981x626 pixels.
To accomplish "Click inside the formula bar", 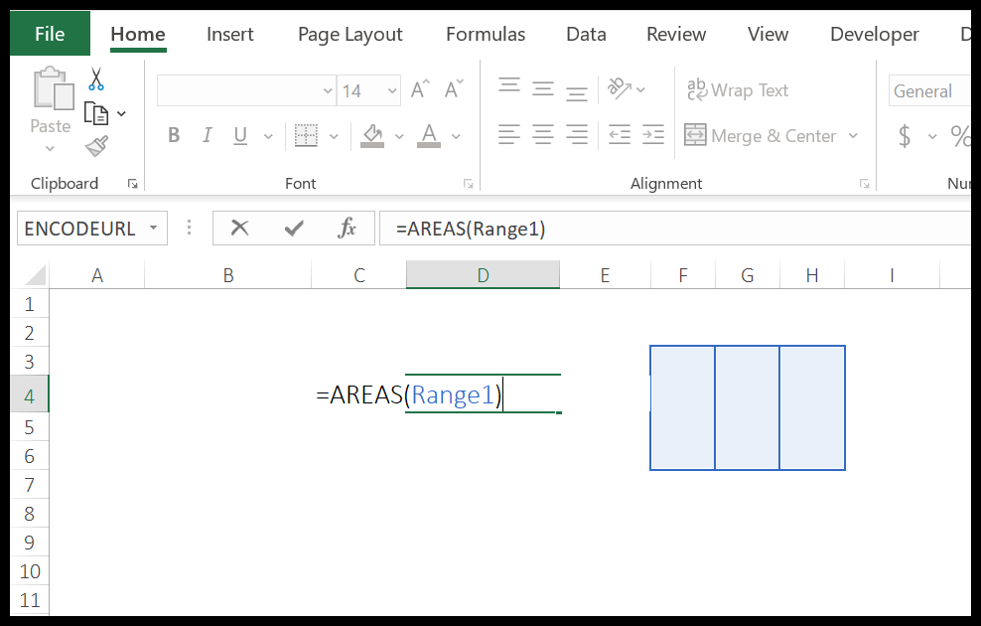I will tap(596, 228).
